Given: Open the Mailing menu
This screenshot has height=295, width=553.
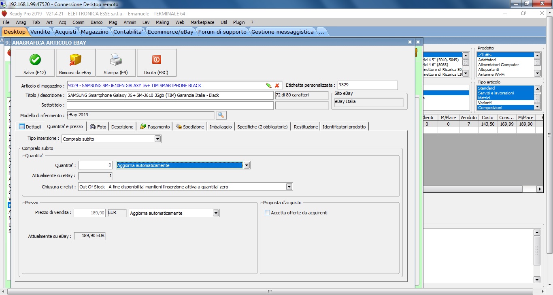Looking at the screenshot, I should tap(162, 22).
